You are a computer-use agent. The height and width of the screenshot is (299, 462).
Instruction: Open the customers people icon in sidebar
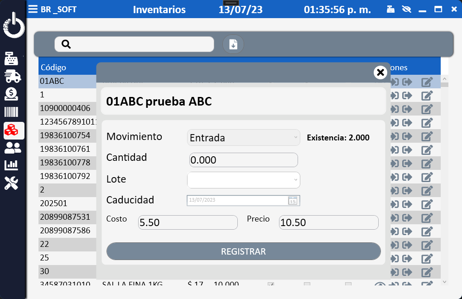pos(13,148)
